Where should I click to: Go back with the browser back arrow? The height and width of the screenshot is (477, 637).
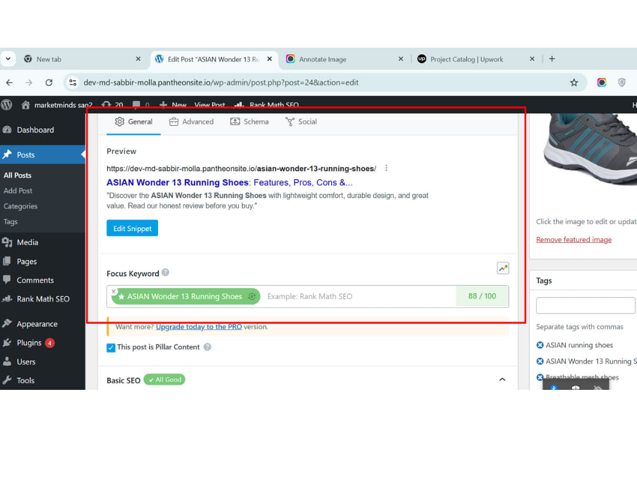(10, 82)
